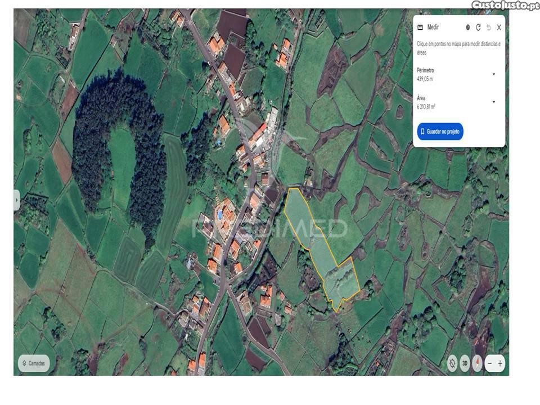Click the location tracking icon beside 3D
This screenshot has width=540, height=405.
tap(452, 363)
